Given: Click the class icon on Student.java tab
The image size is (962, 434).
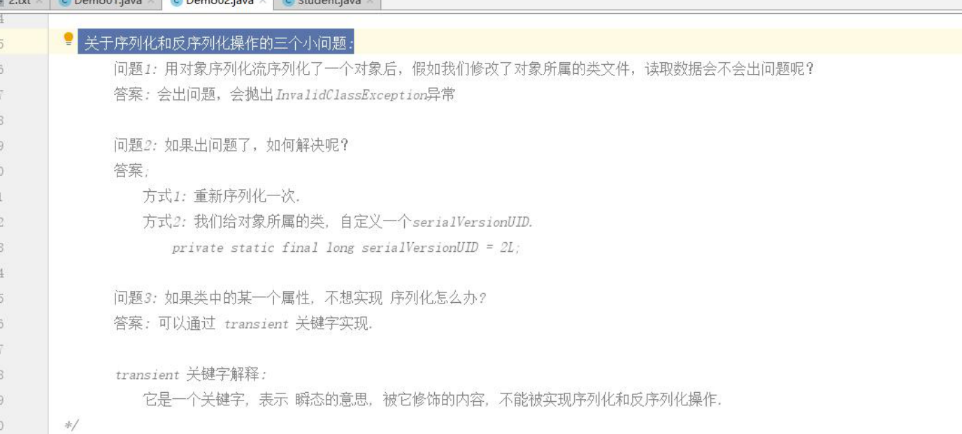Looking at the screenshot, I should [x=288, y=2].
